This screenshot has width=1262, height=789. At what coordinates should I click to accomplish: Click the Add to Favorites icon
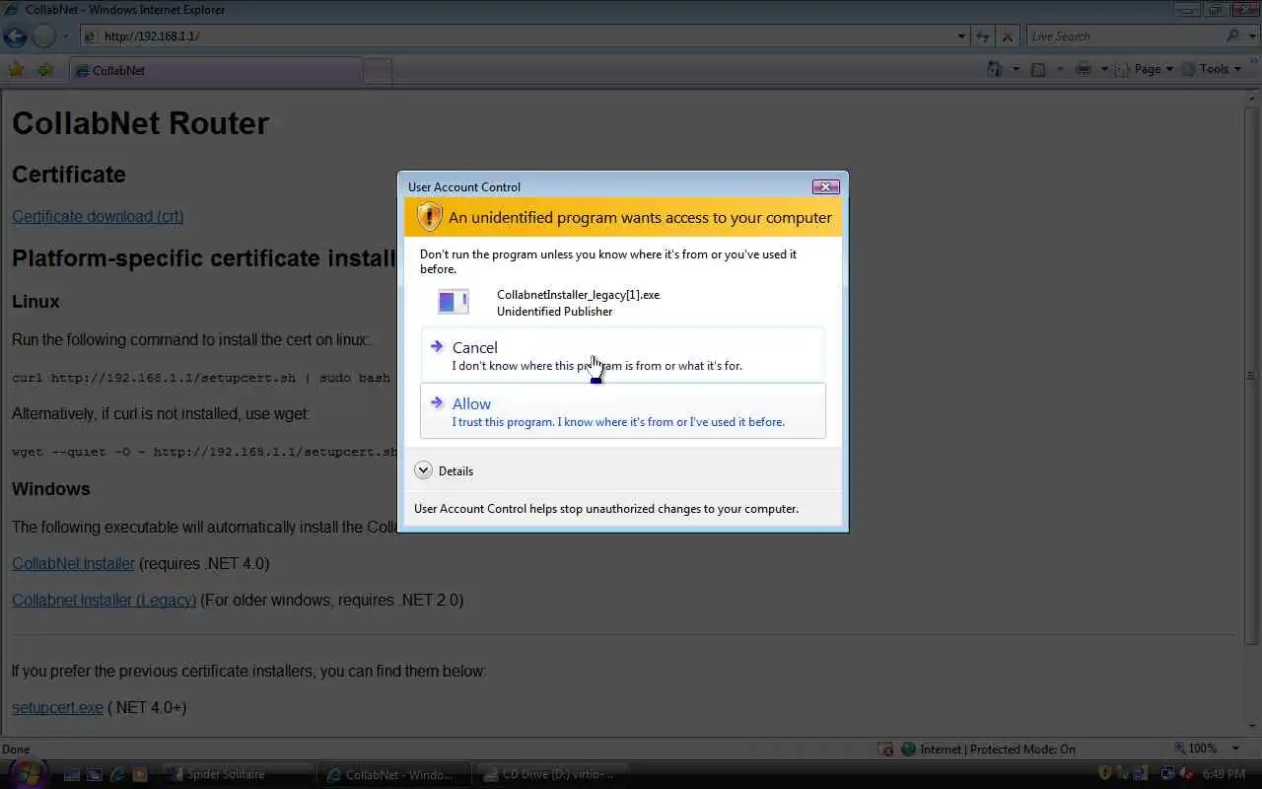(45, 70)
